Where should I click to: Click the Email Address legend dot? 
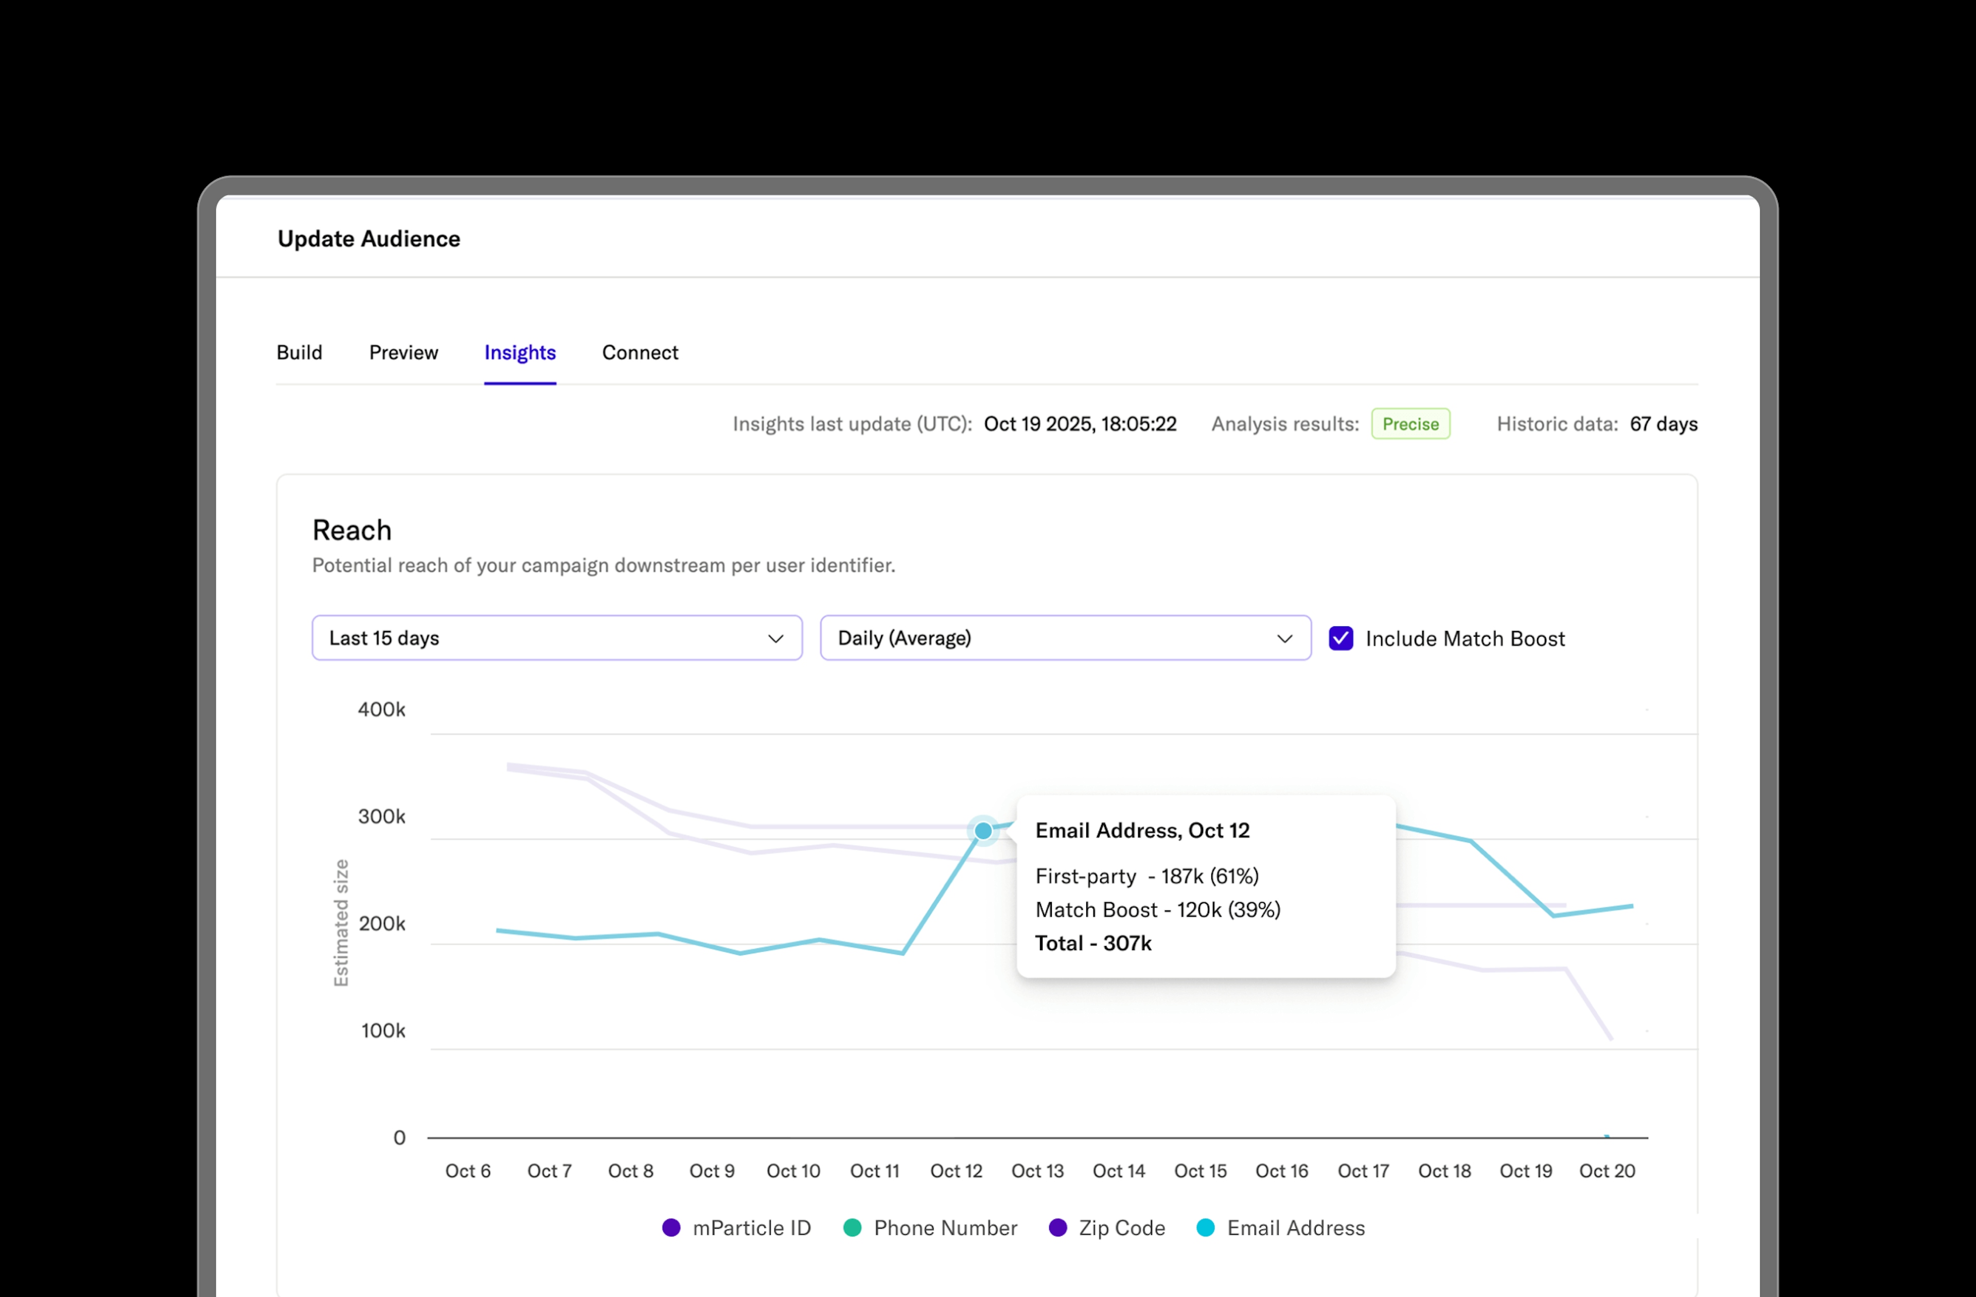1206,1227
